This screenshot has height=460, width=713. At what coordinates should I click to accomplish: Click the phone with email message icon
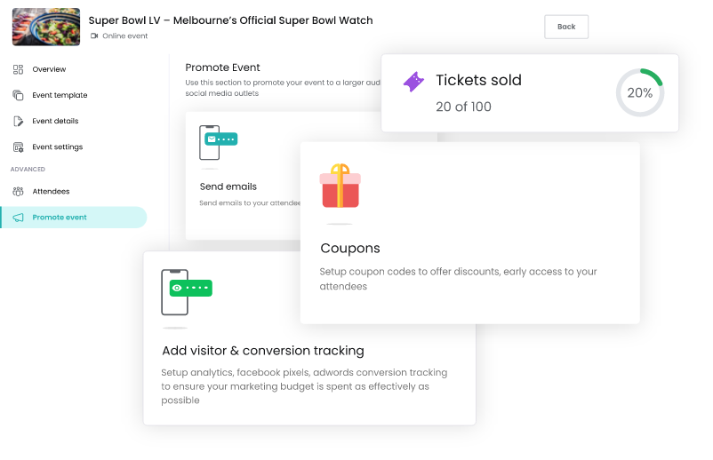click(x=219, y=143)
